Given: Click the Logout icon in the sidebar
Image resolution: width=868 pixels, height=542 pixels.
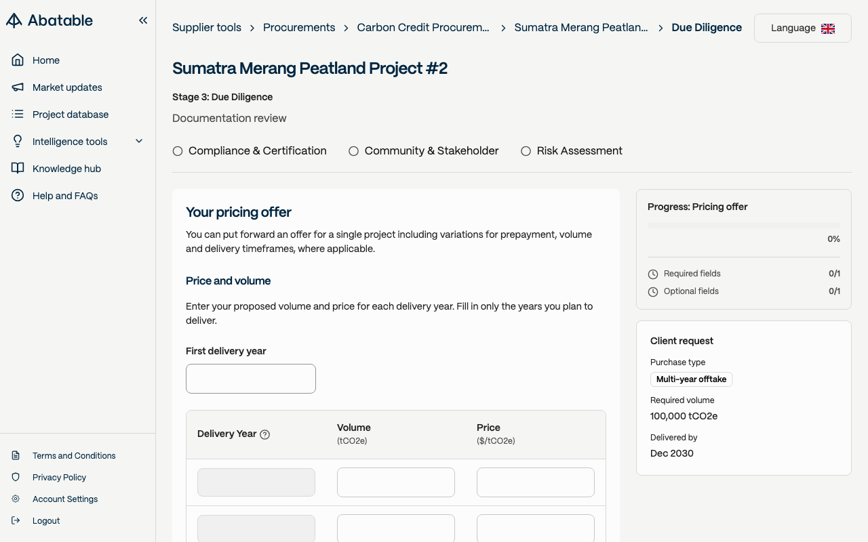Looking at the screenshot, I should coord(16,520).
